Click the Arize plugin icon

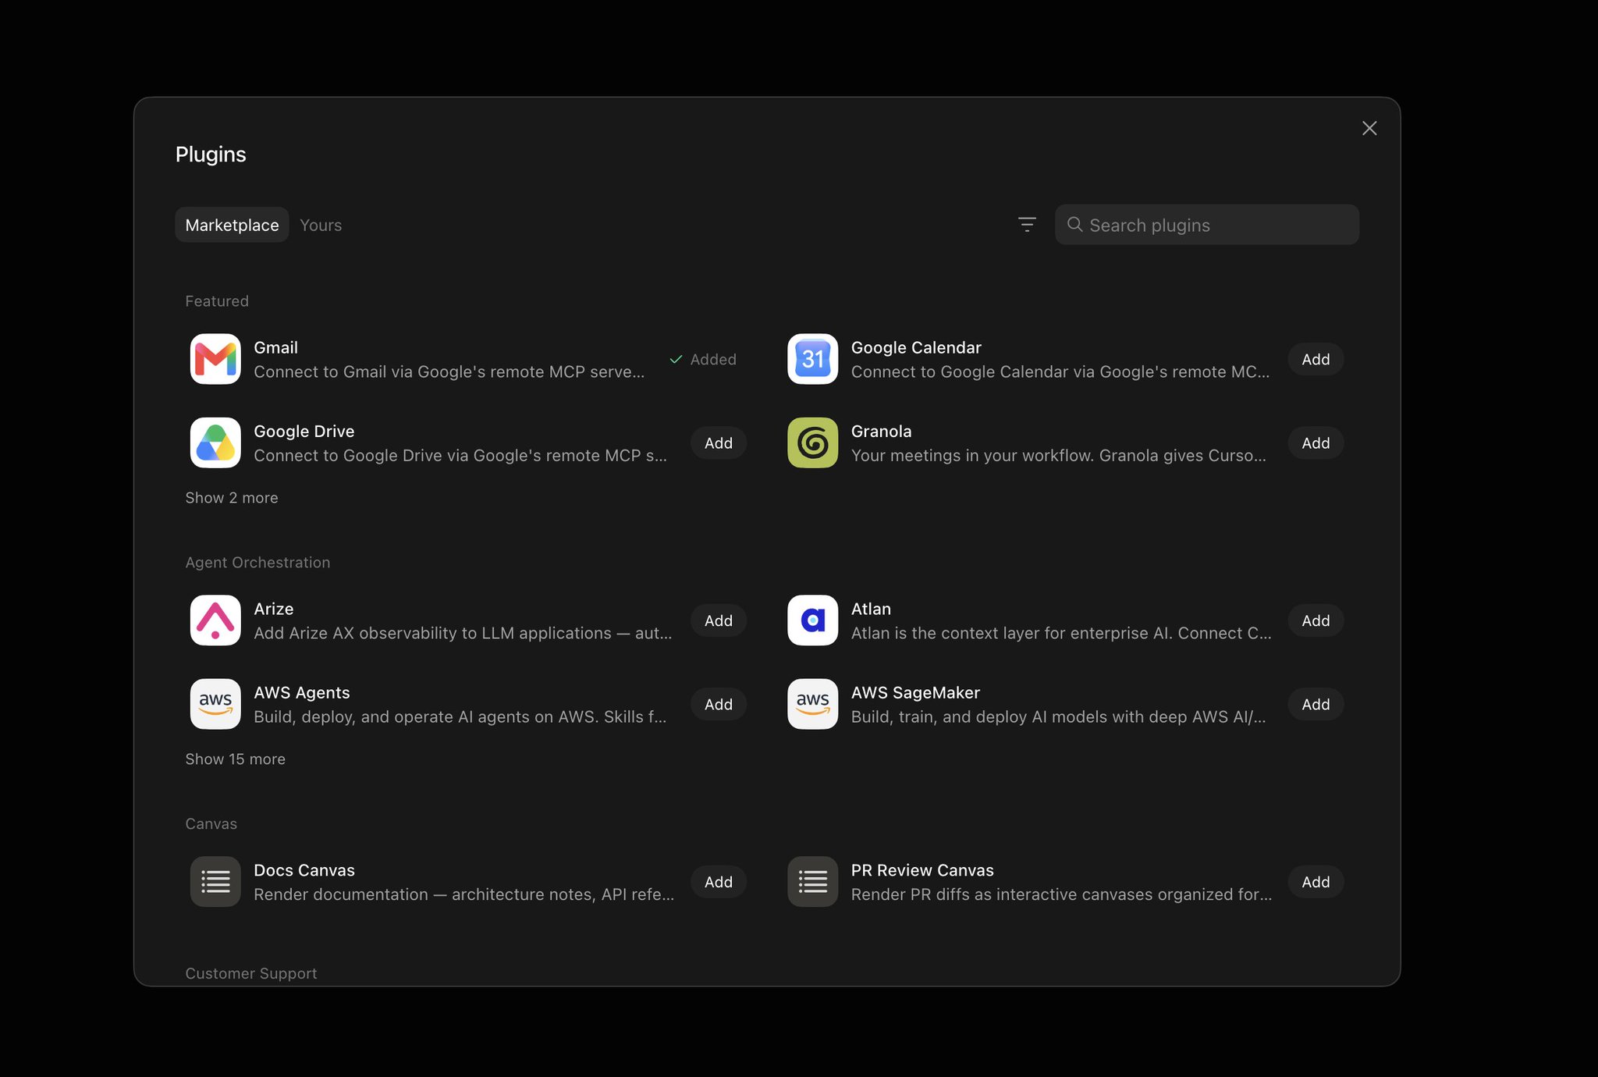(215, 620)
